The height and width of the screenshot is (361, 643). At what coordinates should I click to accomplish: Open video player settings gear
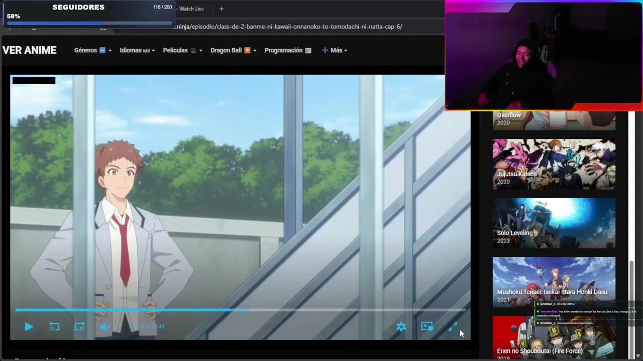tap(401, 327)
